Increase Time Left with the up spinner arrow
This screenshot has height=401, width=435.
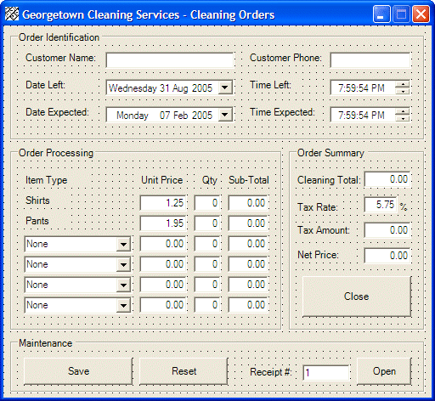(x=403, y=84)
